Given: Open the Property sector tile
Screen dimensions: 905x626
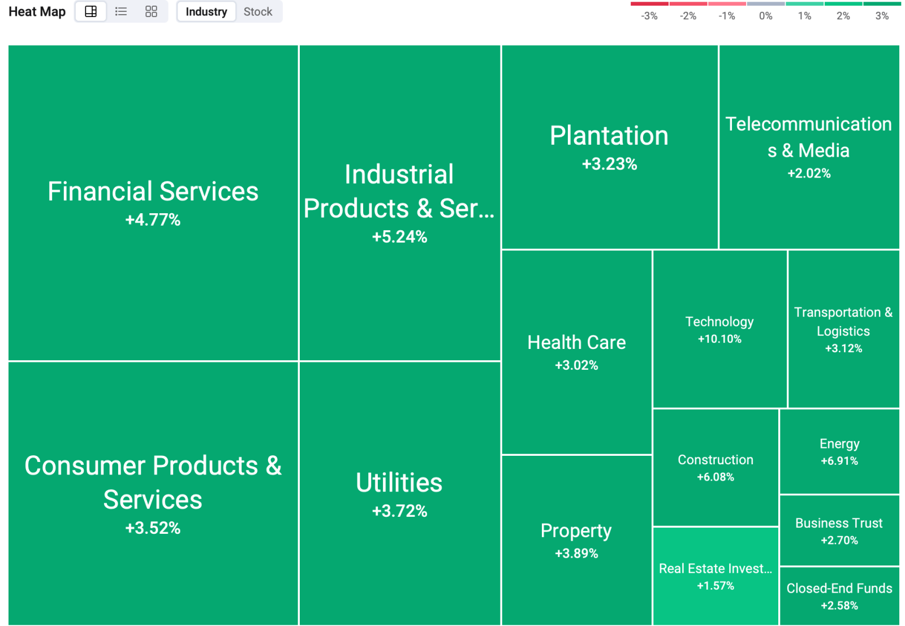Looking at the screenshot, I should pos(577,540).
